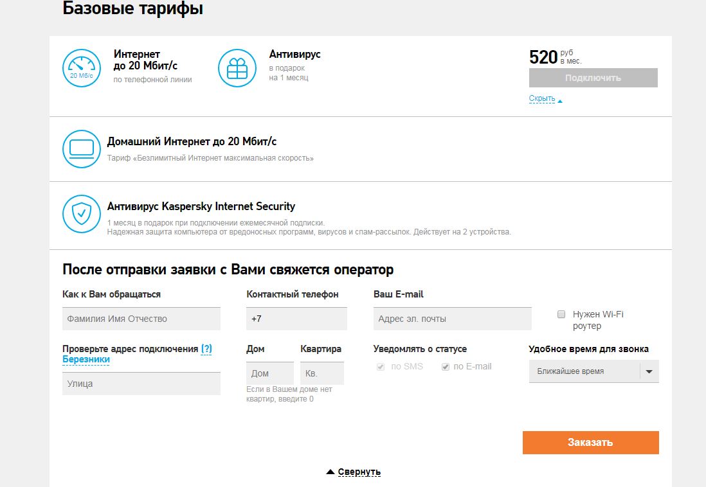Click the address help question mark

pos(206,349)
